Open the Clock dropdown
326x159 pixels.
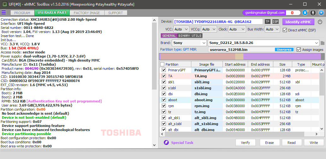point(236,30)
